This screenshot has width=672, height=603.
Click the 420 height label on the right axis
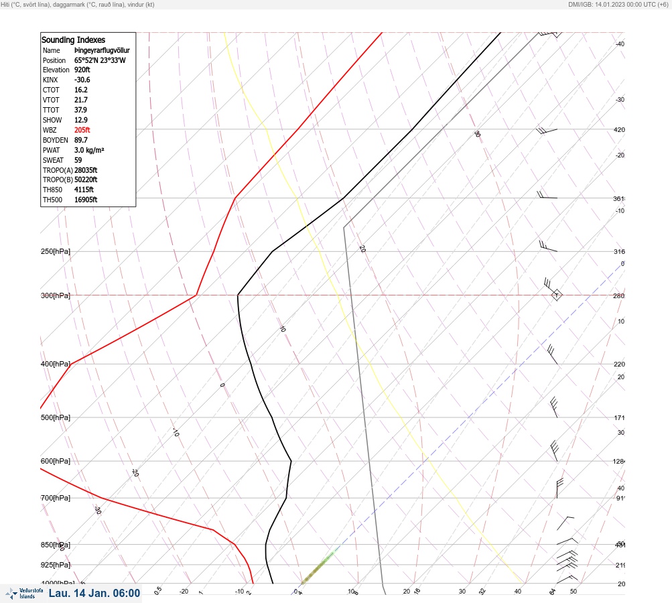click(x=619, y=129)
